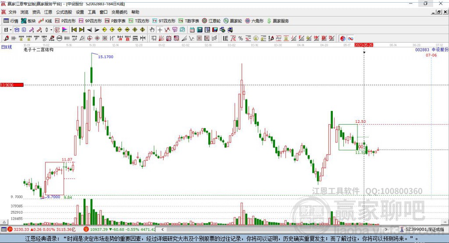Click the highlighted date 2023-05-26 marker
The width and height of the screenshot is (449, 243).
(x=363, y=45)
